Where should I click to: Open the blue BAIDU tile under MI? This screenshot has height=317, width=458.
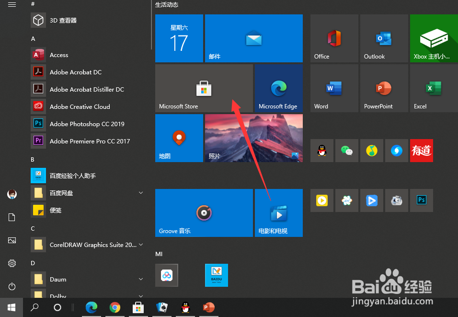(217, 275)
